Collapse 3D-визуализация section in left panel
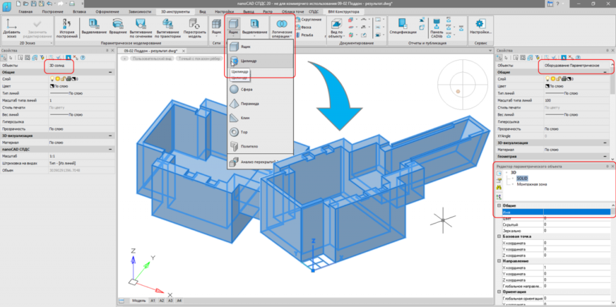The width and height of the screenshot is (616, 307). pyautogui.click(x=110, y=135)
